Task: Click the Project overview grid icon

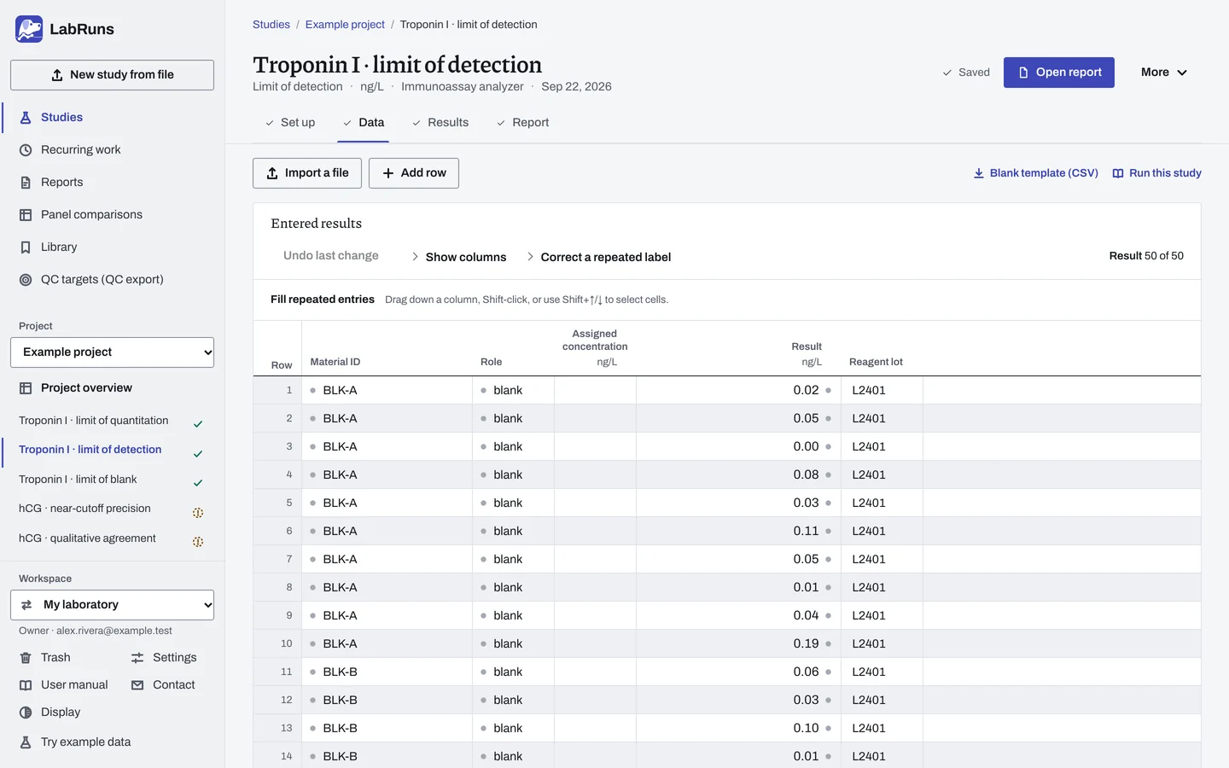Action: pyautogui.click(x=26, y=388)
